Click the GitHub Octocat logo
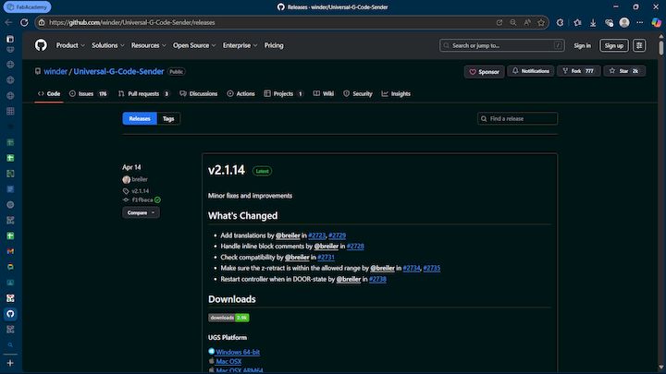This screenshot has height=374, width=666. coord(41,45)
